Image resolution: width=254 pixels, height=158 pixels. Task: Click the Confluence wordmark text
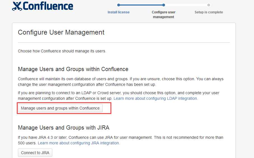click(48, 6)
